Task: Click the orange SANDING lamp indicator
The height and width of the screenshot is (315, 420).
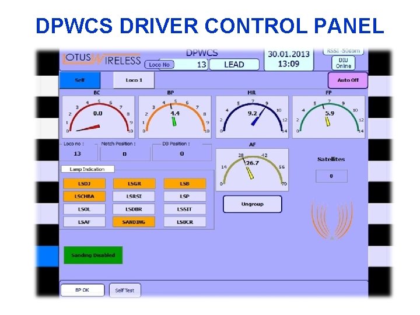Action: pos(134,222)
